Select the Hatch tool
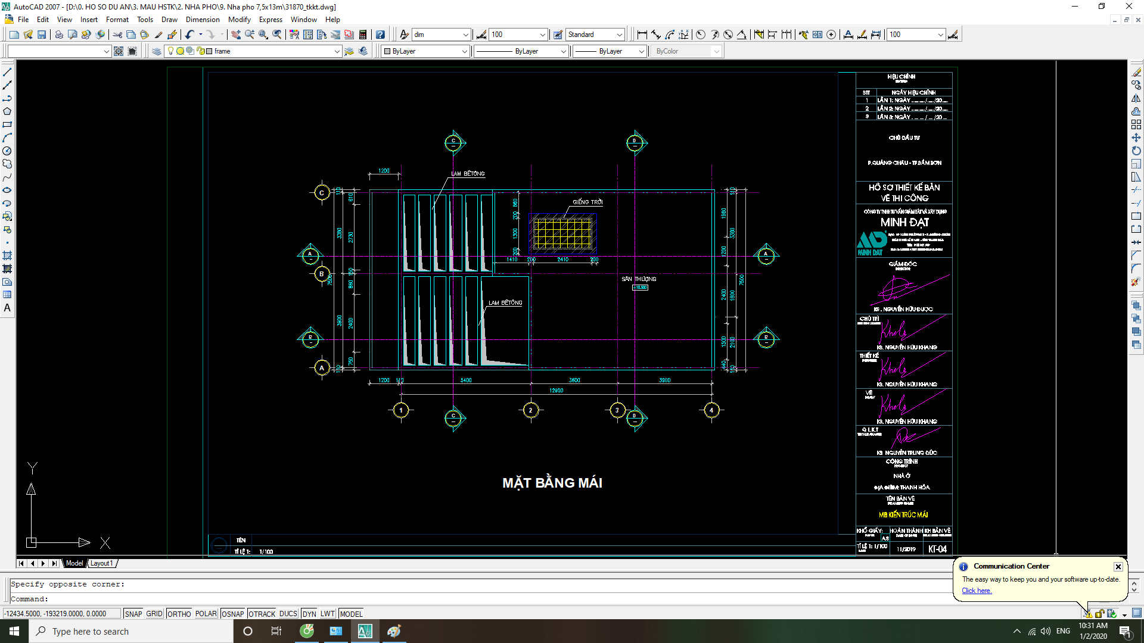 point(7,255)
